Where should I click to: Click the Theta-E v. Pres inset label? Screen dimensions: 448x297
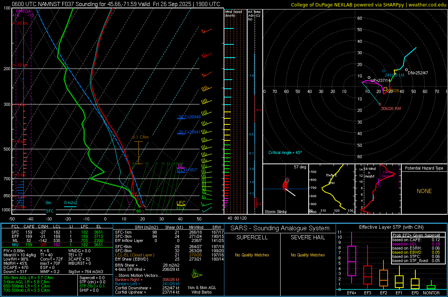click(x=331, y=179)
